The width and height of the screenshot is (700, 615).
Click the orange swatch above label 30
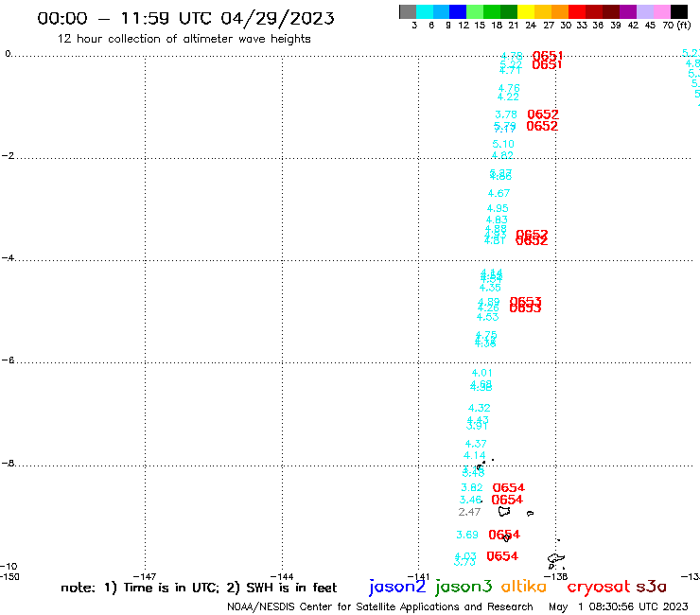tap(560, 11)
